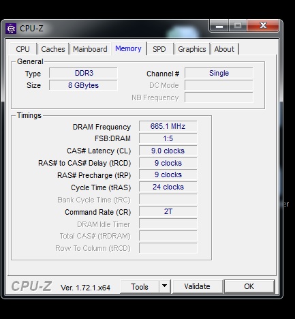This screenshot has height=319, width=295.
Task: Click the Single channel value
Action: pos(219,73)
